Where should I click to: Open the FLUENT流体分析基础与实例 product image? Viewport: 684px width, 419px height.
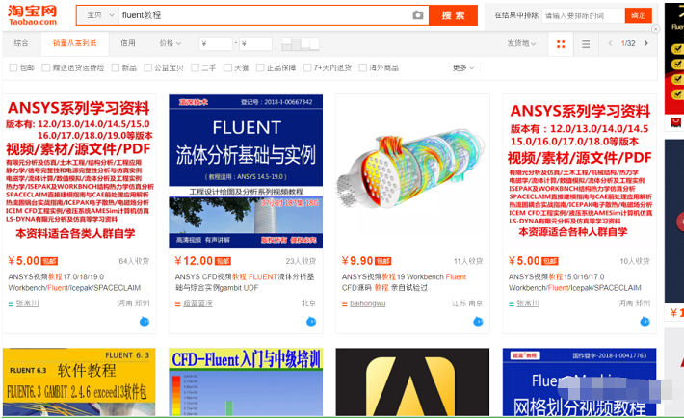coord(246,170)
